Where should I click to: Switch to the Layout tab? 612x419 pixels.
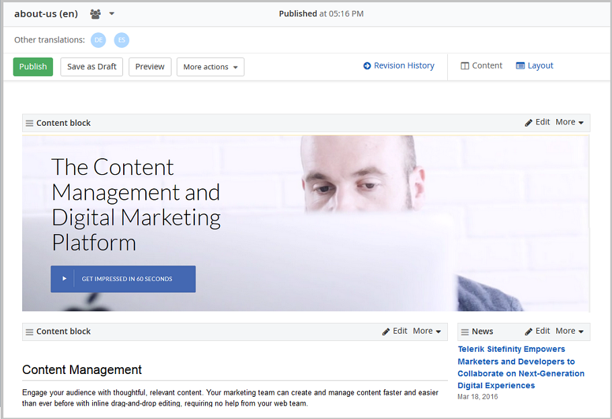(535, 66)
